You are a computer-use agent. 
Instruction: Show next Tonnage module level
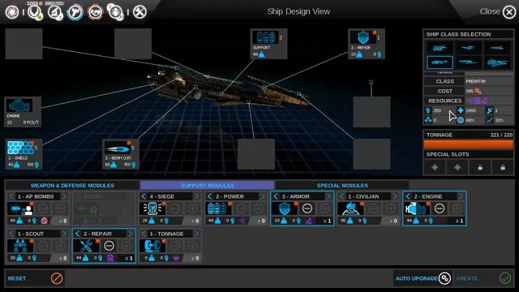196,234
